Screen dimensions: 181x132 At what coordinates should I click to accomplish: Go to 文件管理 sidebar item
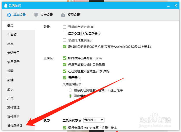pos(18,107)
